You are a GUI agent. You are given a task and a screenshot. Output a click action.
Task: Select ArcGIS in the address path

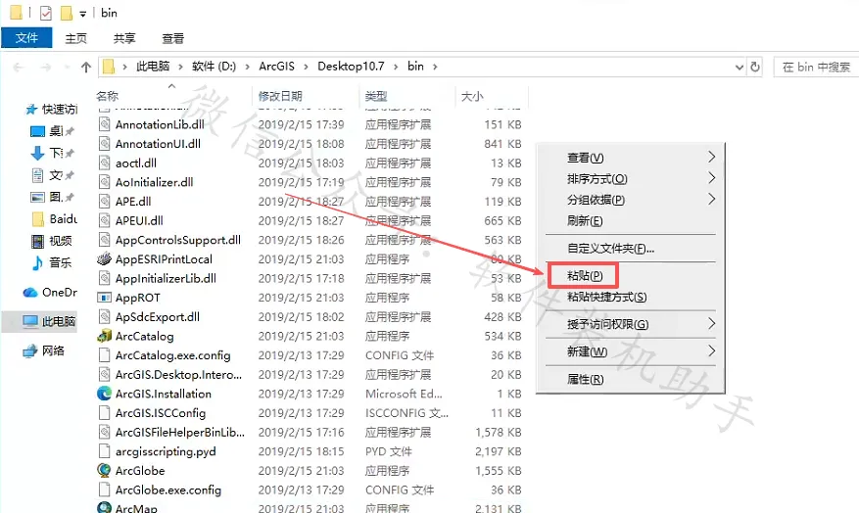tap(276, 67)
